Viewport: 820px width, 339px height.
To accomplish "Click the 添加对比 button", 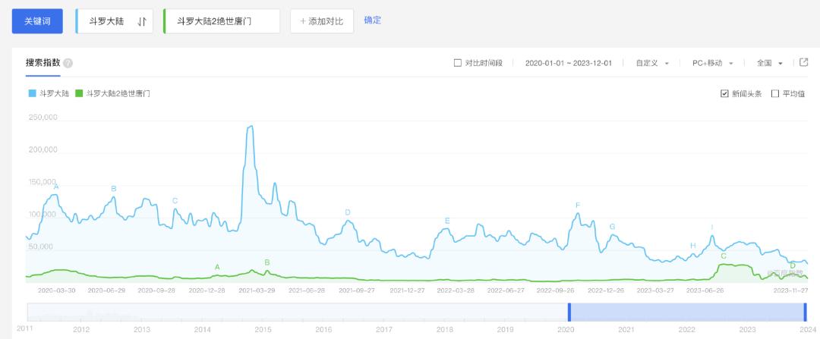I will click(x=322, y=21).
